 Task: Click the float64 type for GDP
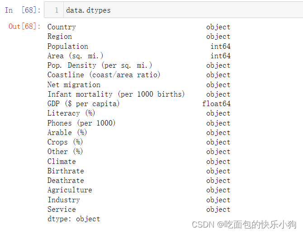coord(216,103)
